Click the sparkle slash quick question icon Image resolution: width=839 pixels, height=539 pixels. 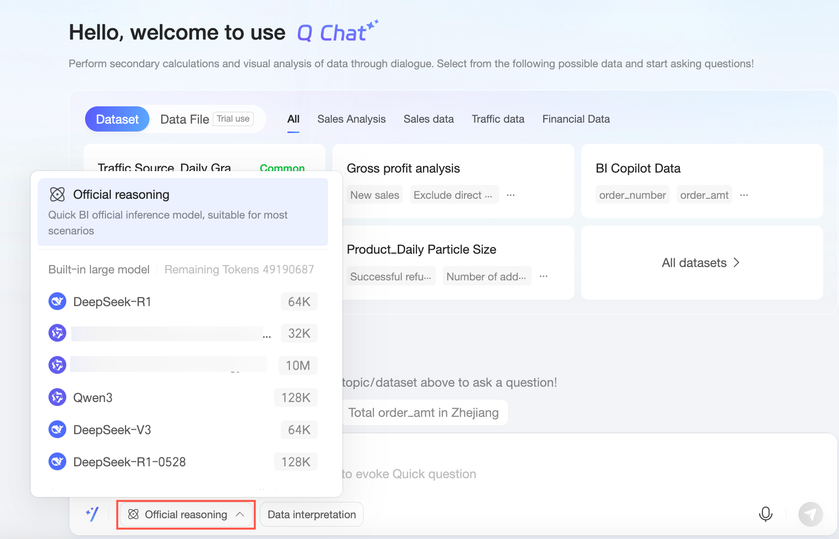click(93, 514)
